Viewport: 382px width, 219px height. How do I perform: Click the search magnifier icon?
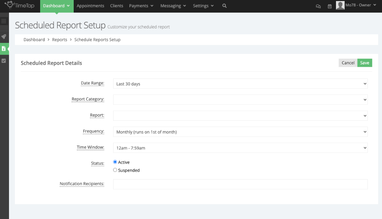tap(224, 6)
